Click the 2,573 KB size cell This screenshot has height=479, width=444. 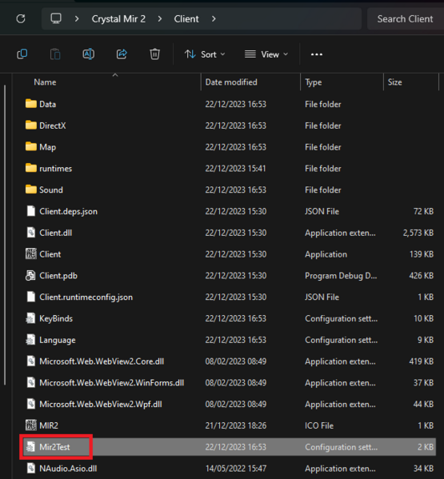pos(418,233)
